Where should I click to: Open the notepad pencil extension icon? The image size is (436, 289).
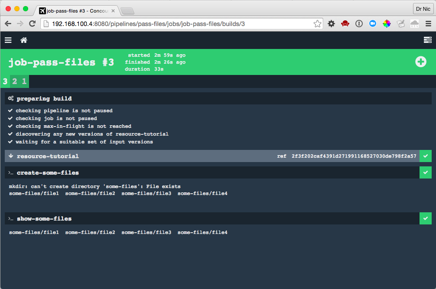pyautogui.click(x=401, y=24)
